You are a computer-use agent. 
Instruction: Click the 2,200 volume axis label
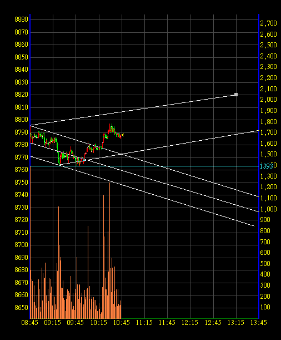268,78
